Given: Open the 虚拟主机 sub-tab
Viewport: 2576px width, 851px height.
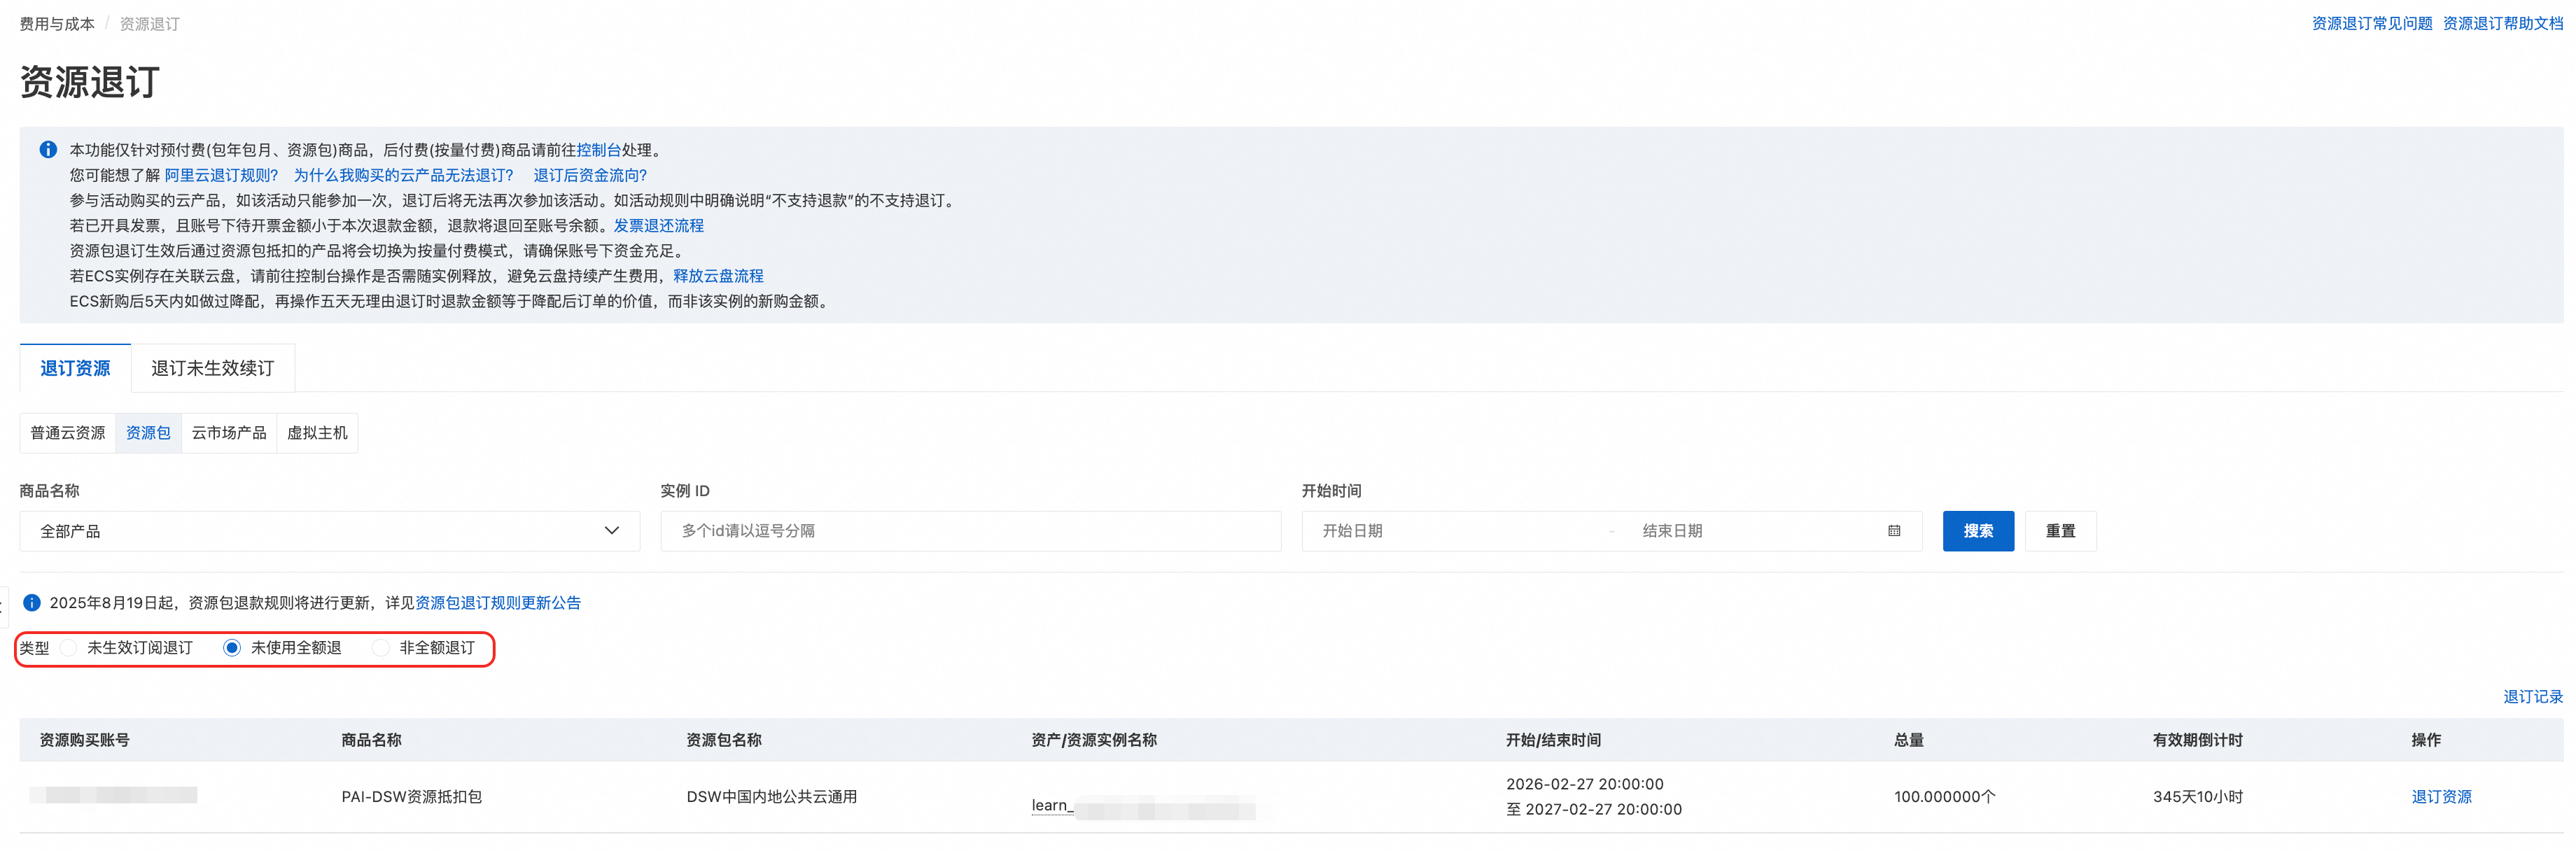Looking at the screenshot, I should coord(317,433).
